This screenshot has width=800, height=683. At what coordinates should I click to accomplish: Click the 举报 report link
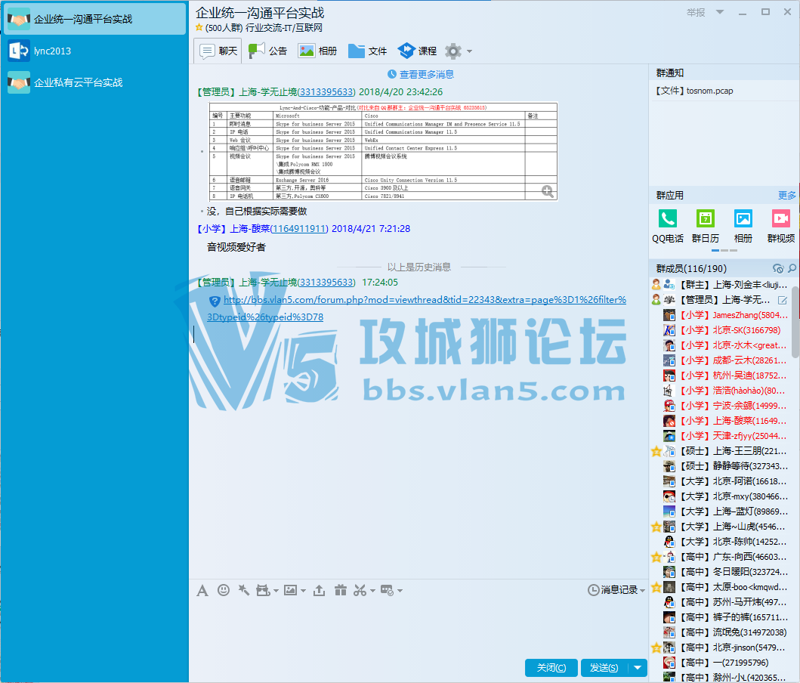pyautogui.click(x=696, y=12)
